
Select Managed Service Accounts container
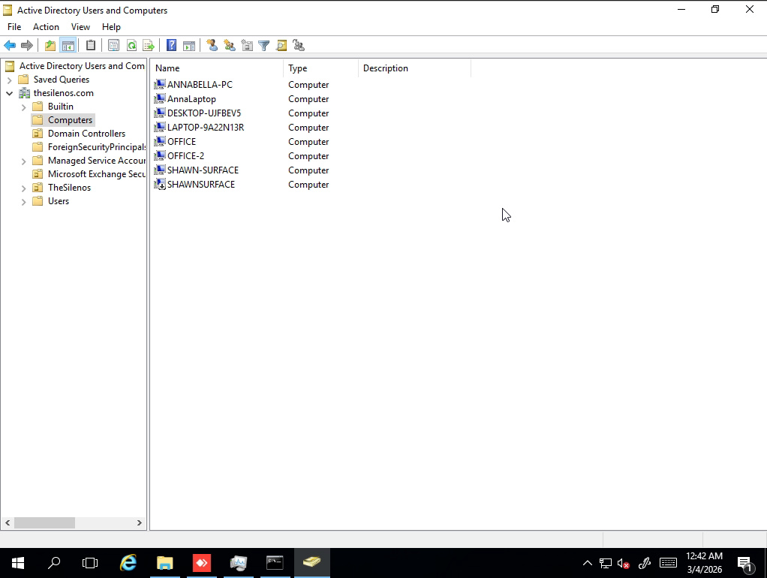point(96,161)
